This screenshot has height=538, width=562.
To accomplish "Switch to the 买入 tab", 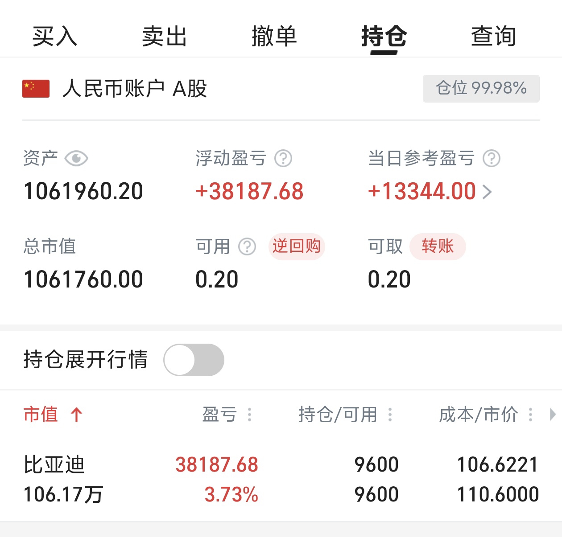I will click(x=55, y=36).
